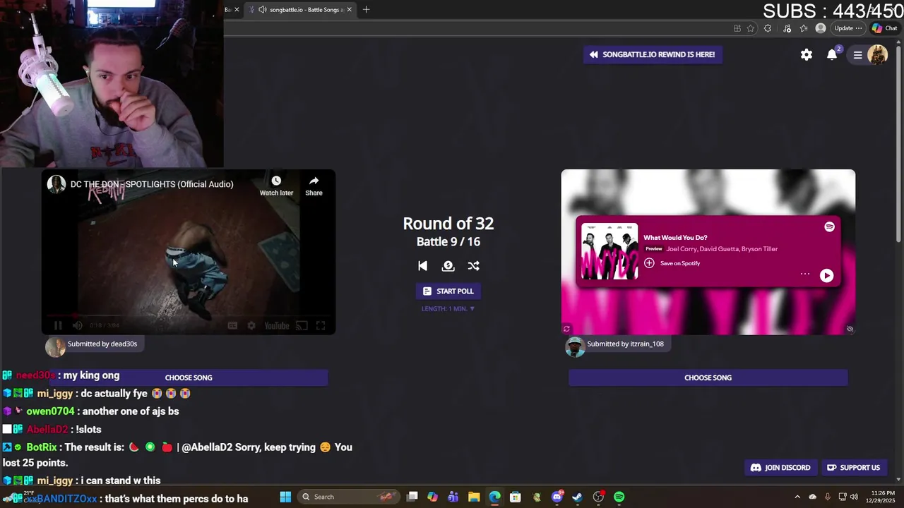Click the YouTube progress bar
This screenshot has height=508, width=904.
pos(188,315)
